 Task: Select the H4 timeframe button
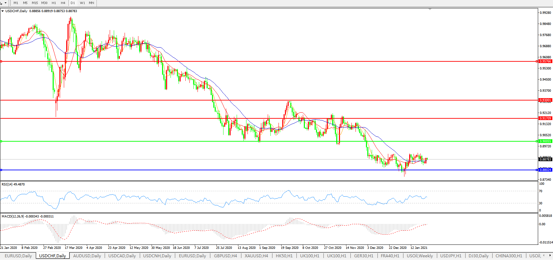click(x=63, y=3)
